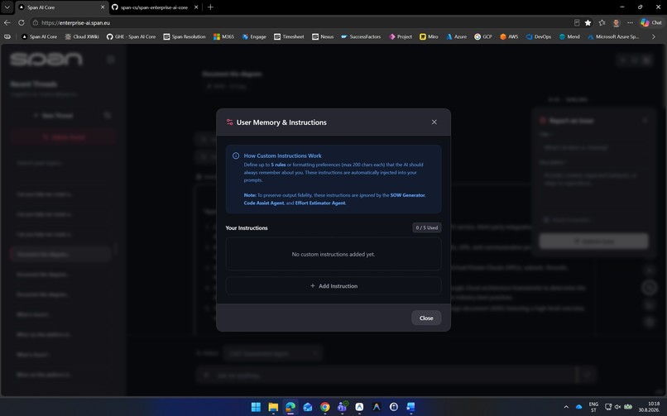Open the Favorites list icon

tap(602, 22)
